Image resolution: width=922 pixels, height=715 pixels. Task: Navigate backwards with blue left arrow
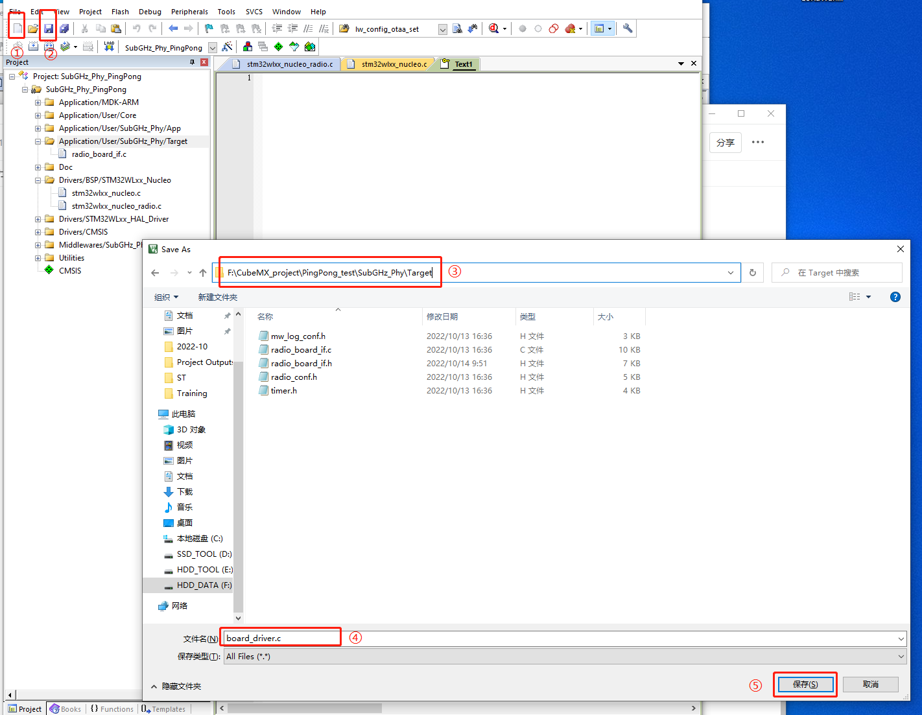pos(173,29)
